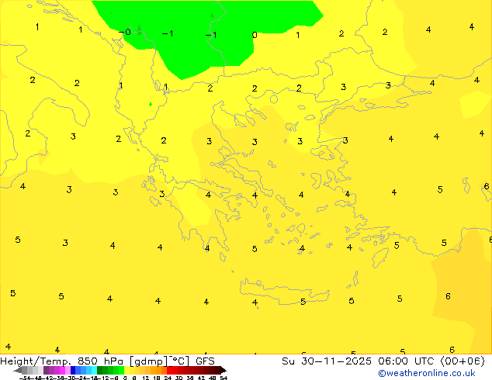Click the dark maroon right arrow end of the legend
This screenshot has width=492, height=380.
[x=223, y=370]
